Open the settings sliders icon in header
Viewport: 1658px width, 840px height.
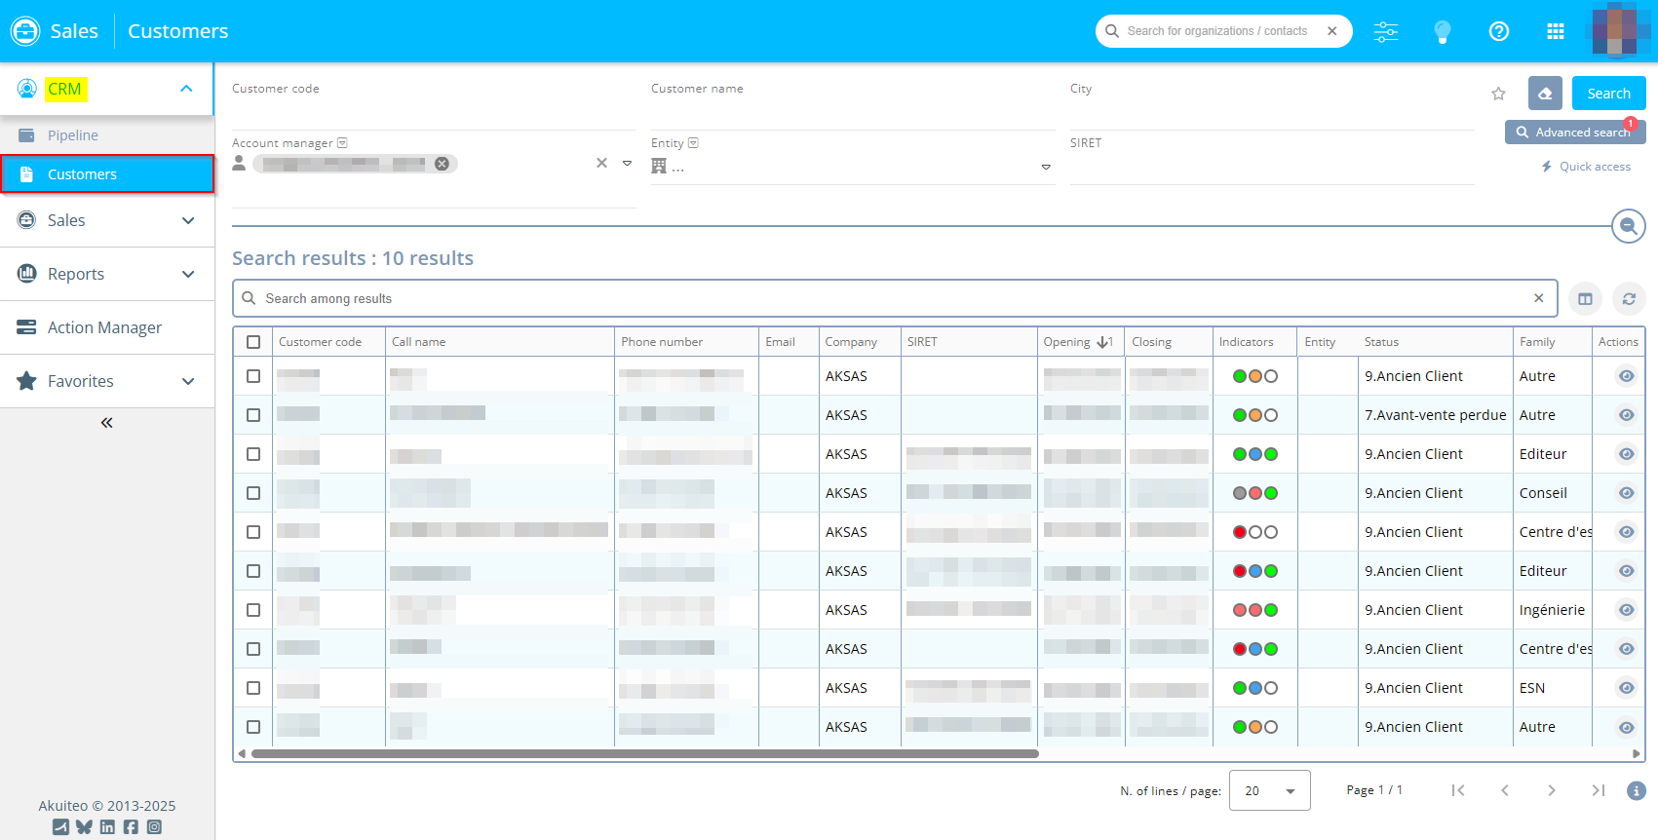pyautogui.click(x=1385, y=31)
